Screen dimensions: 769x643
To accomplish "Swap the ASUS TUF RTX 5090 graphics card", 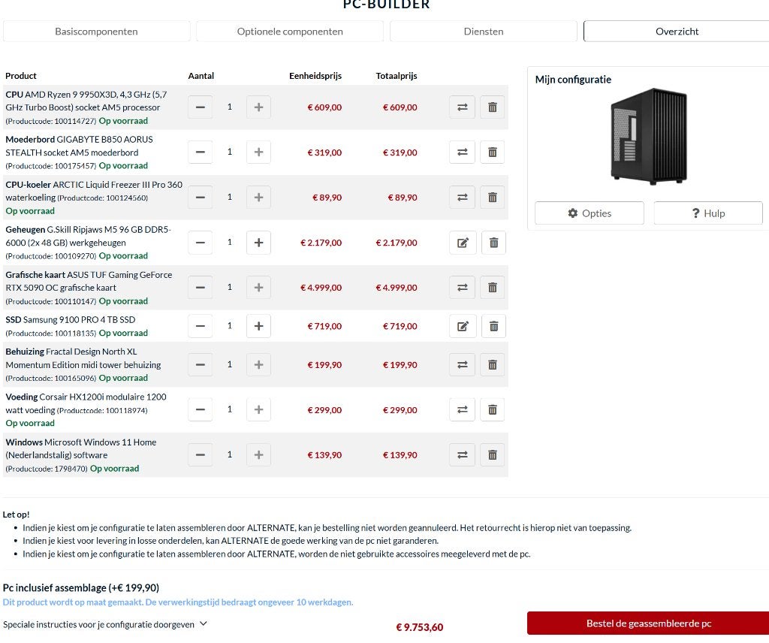I will (462, 288).
